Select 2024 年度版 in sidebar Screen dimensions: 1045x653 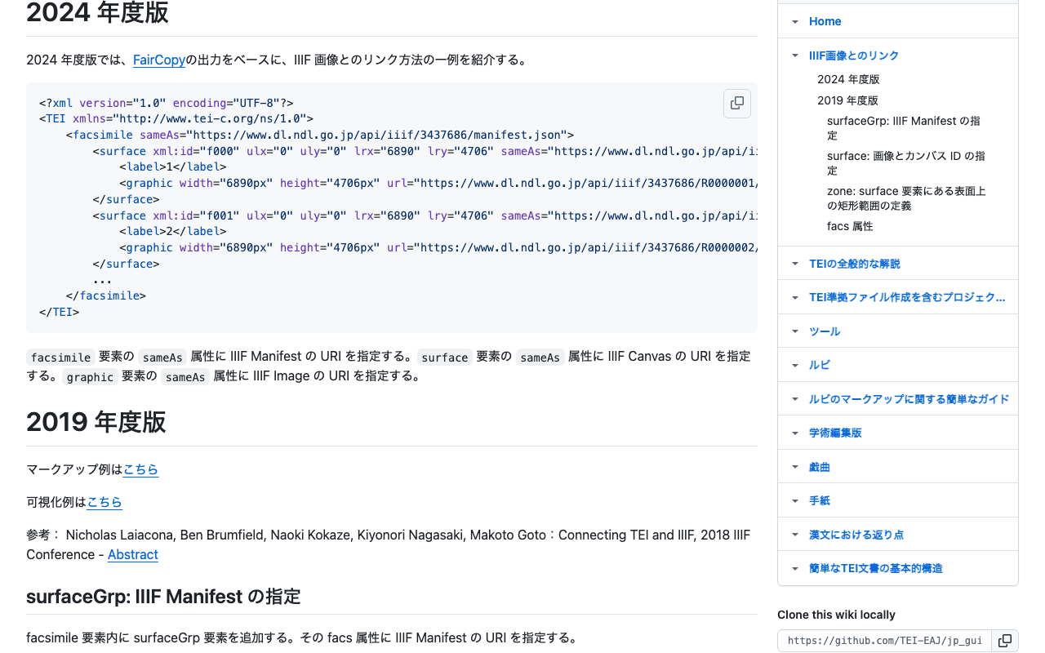(847, 79)
